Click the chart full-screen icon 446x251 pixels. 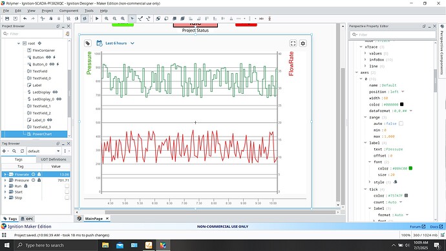[x=293, y=43]
